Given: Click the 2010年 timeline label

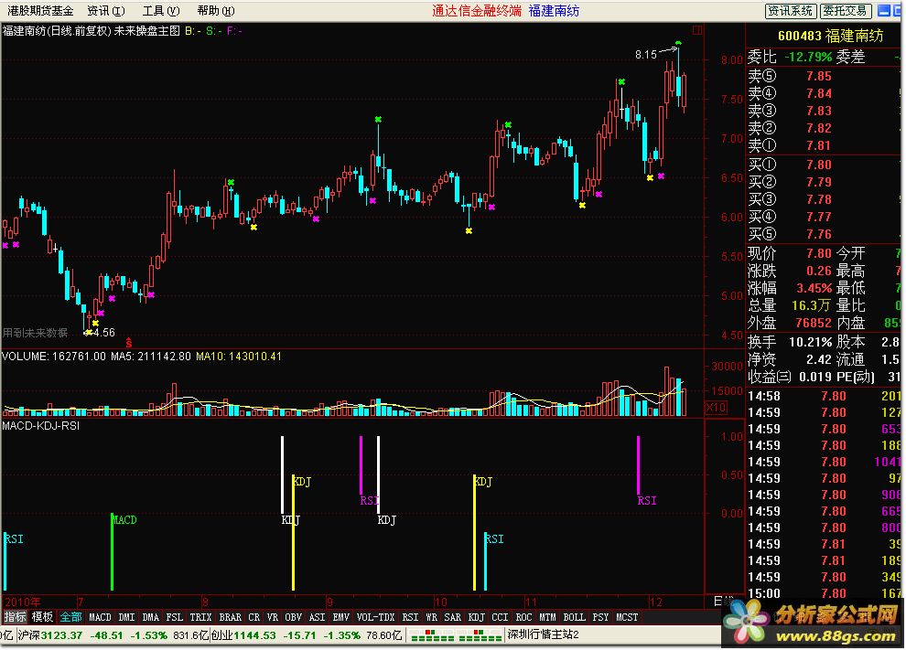Looking at the screenshot, I should click(21, 602).
